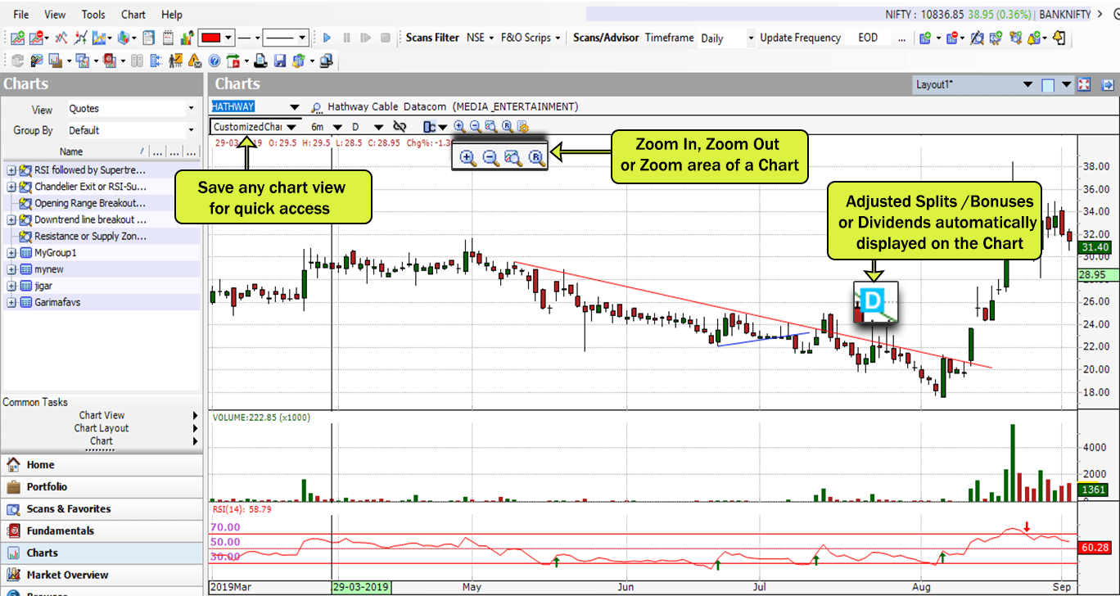Screen dimensions: 1120x596
Task: Toggle the chart link chain icon
Action: pos(400,127)
